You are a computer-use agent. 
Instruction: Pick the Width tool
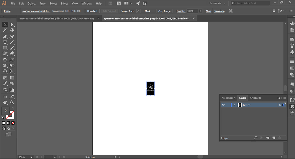pyautogui.click(x=5, y=66)
